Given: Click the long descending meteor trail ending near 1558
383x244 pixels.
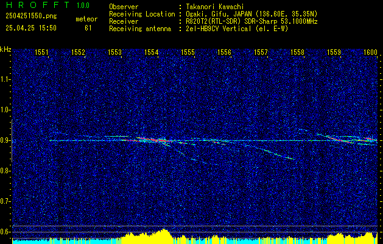Looking at the screenshot, I should click(x=269, y=152).
